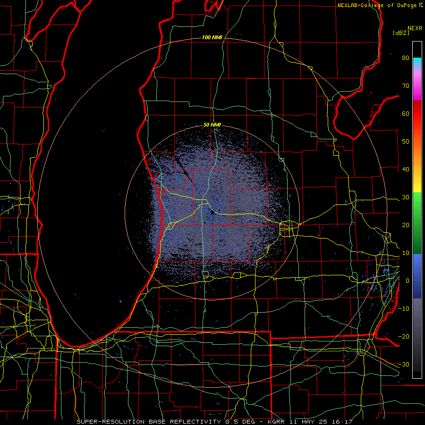The height and width of the screenshot is (425, 425).
Task: Click the KGRR radar site dot at center
Action: (x=212, y=213)
